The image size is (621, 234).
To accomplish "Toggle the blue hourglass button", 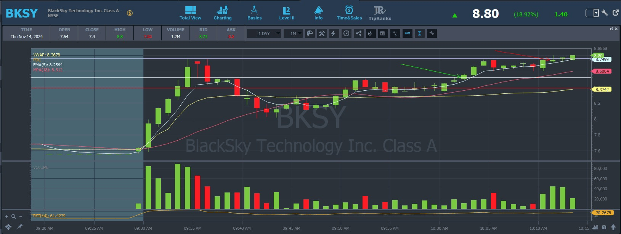I will (420, 34).
